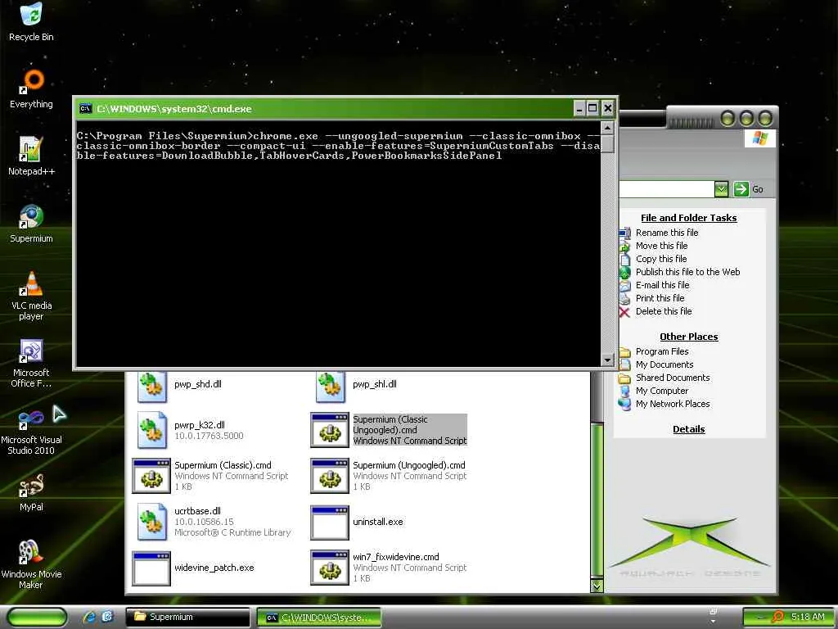
Task: Launch Windows Movie Maker shortcut
Action: coord(31,553)
